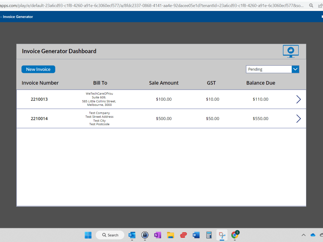Open the Pending status filter dropdown
The image size is (323, 242).
269,69
